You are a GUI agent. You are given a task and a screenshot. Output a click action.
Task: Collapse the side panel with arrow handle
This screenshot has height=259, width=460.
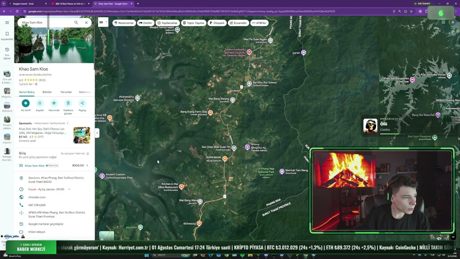(97, 133)
